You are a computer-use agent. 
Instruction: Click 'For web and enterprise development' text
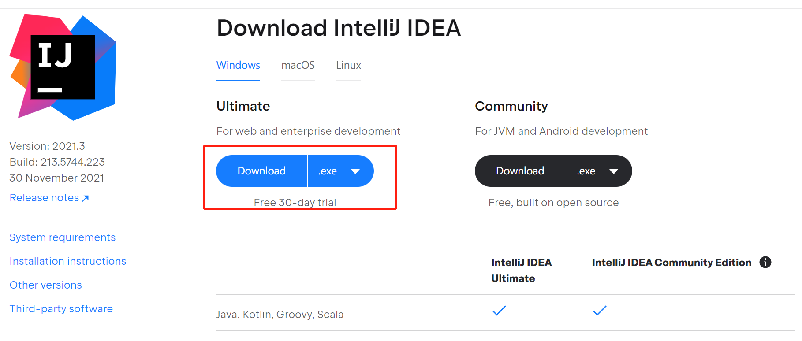coord(308,131)
